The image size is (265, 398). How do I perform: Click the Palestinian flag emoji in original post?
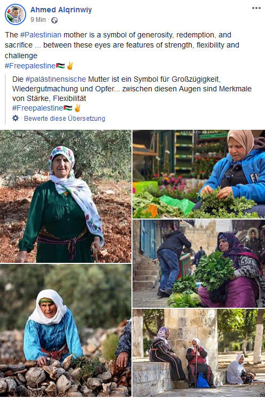pyautogui.click(x=60, y=66)
